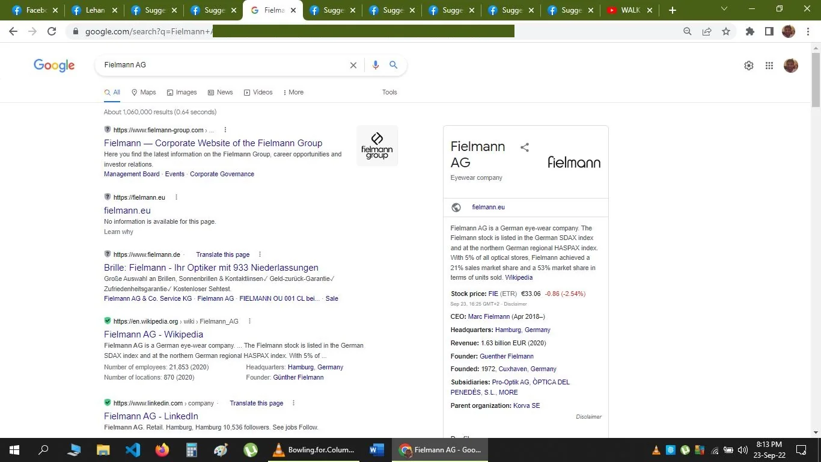Open the Google account avatar
The image size is (821, 462).
coord(791,66)
